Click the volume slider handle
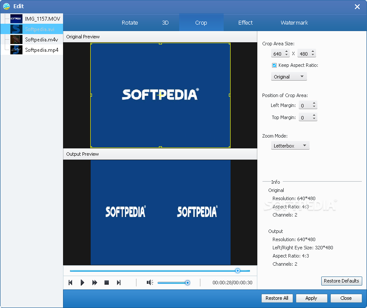The width and height of the screenshot is (367, 308). [187, 283]
